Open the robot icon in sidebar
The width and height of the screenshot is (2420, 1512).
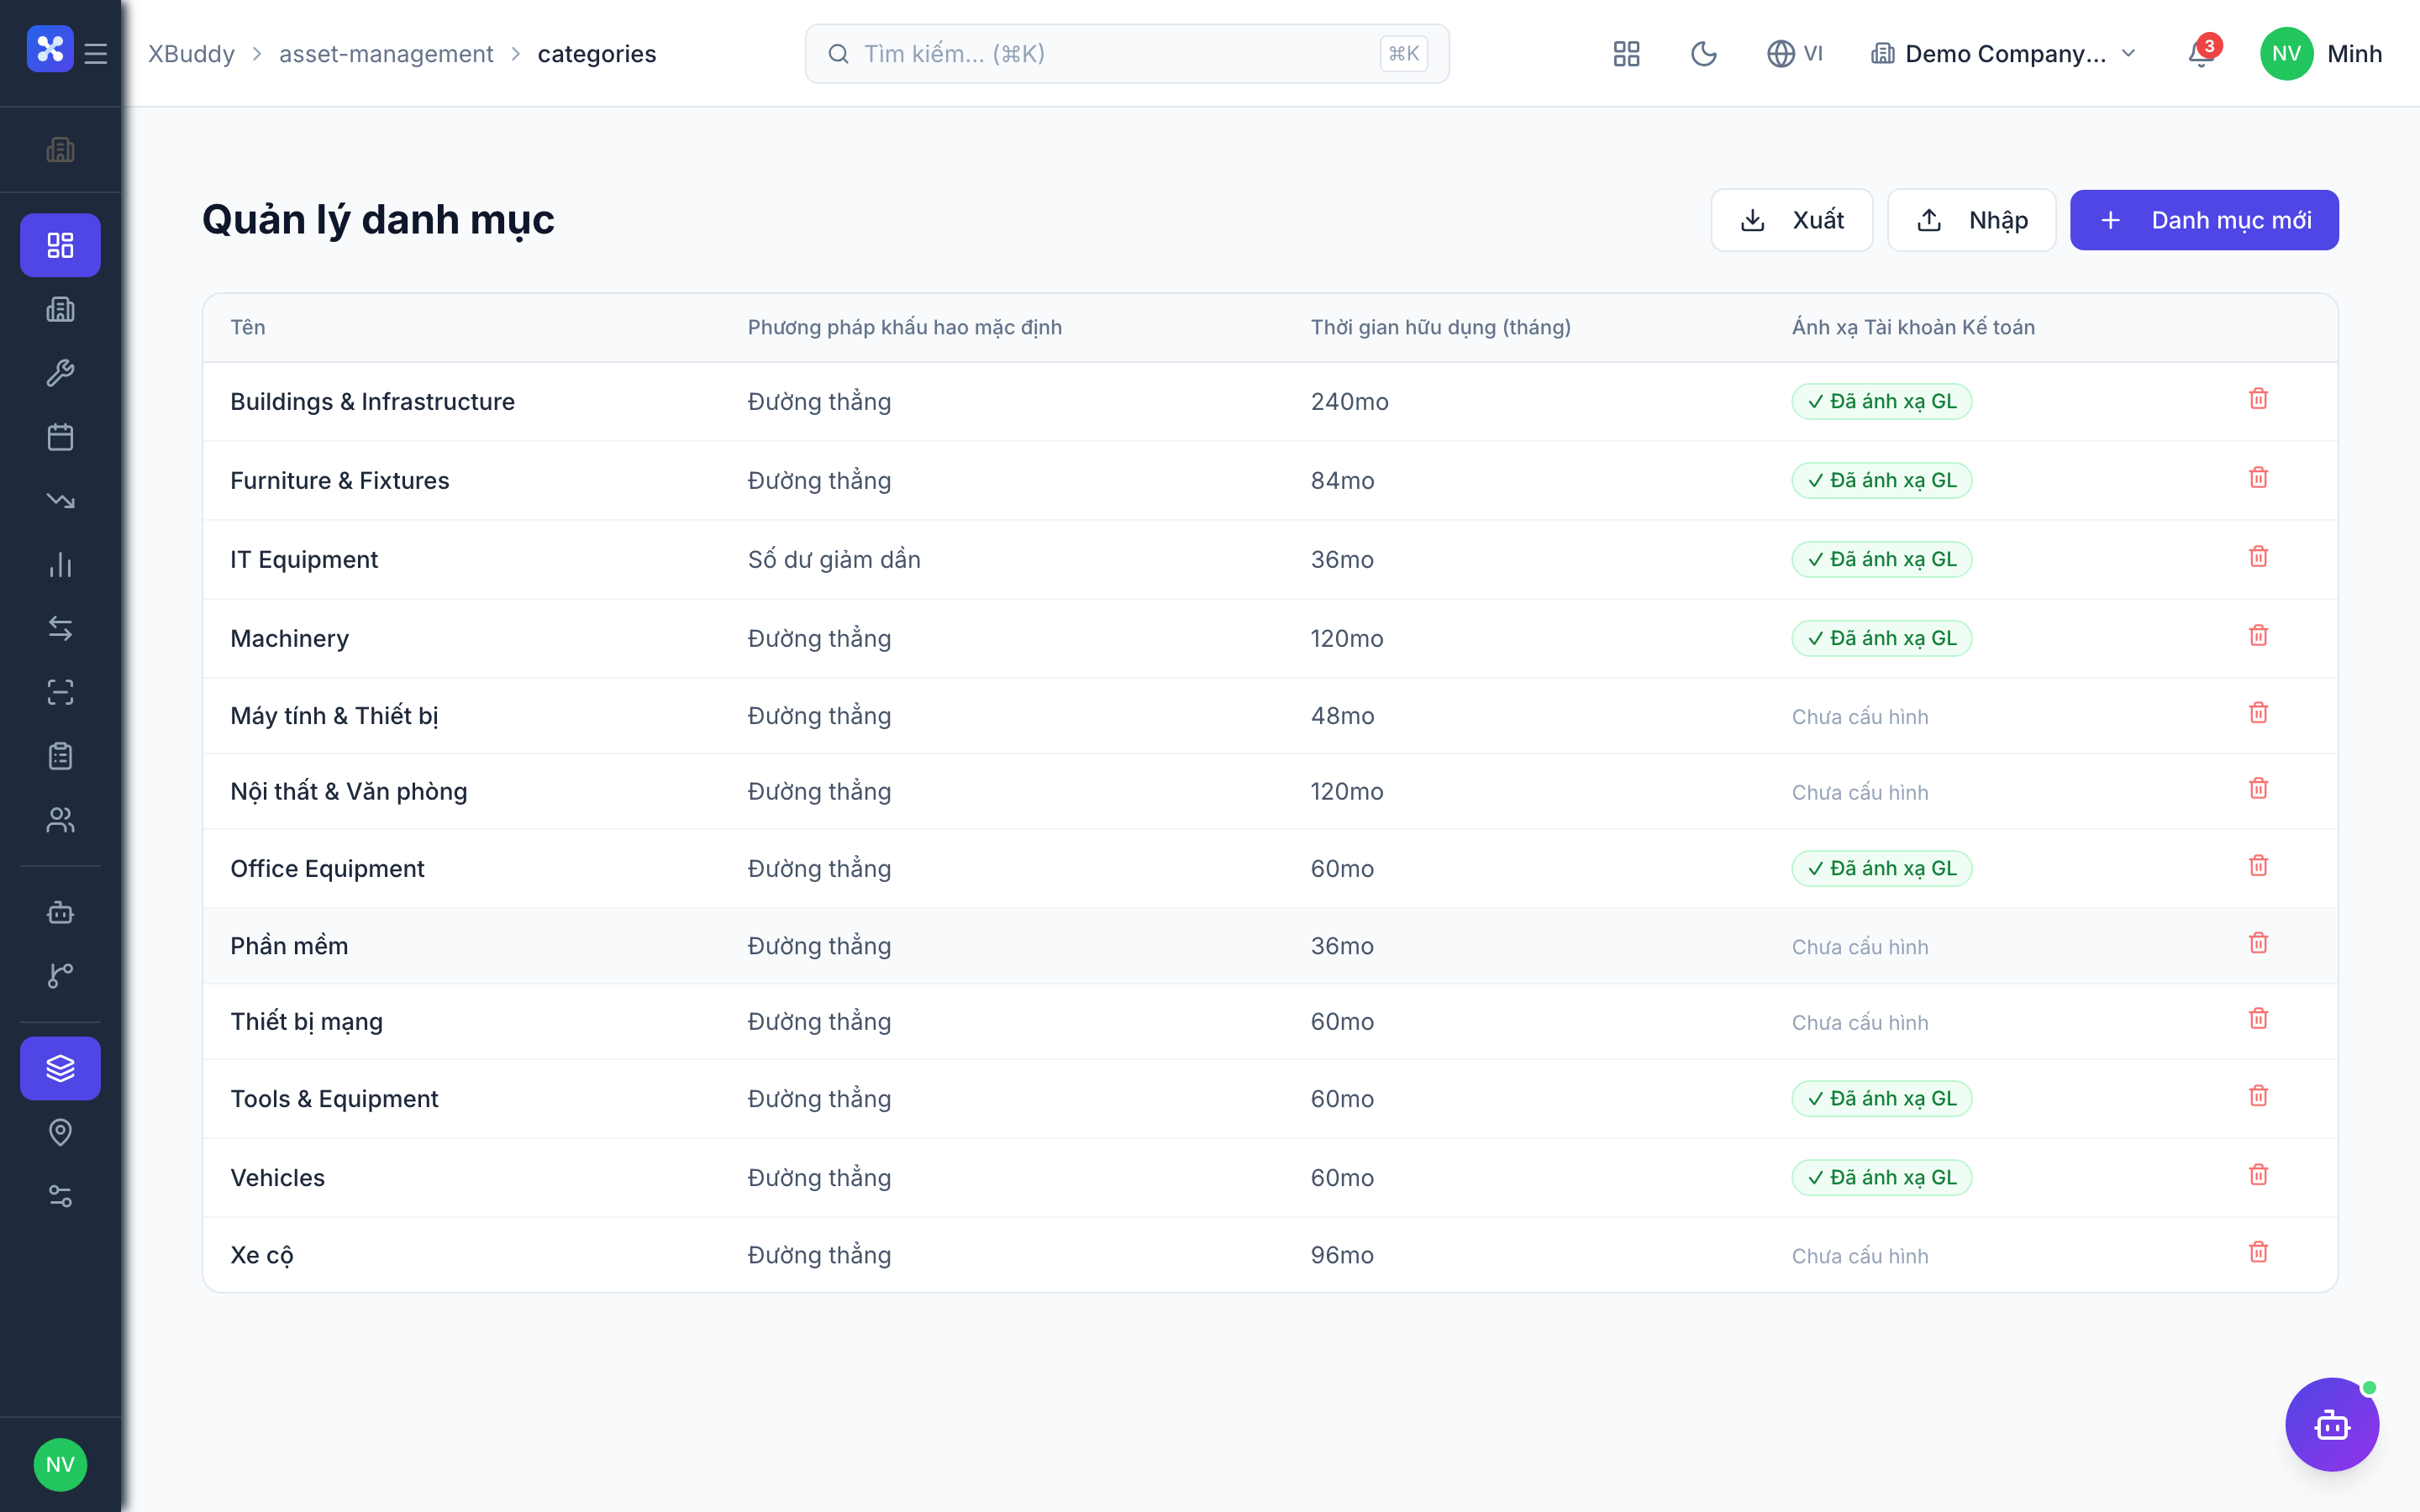60,912
